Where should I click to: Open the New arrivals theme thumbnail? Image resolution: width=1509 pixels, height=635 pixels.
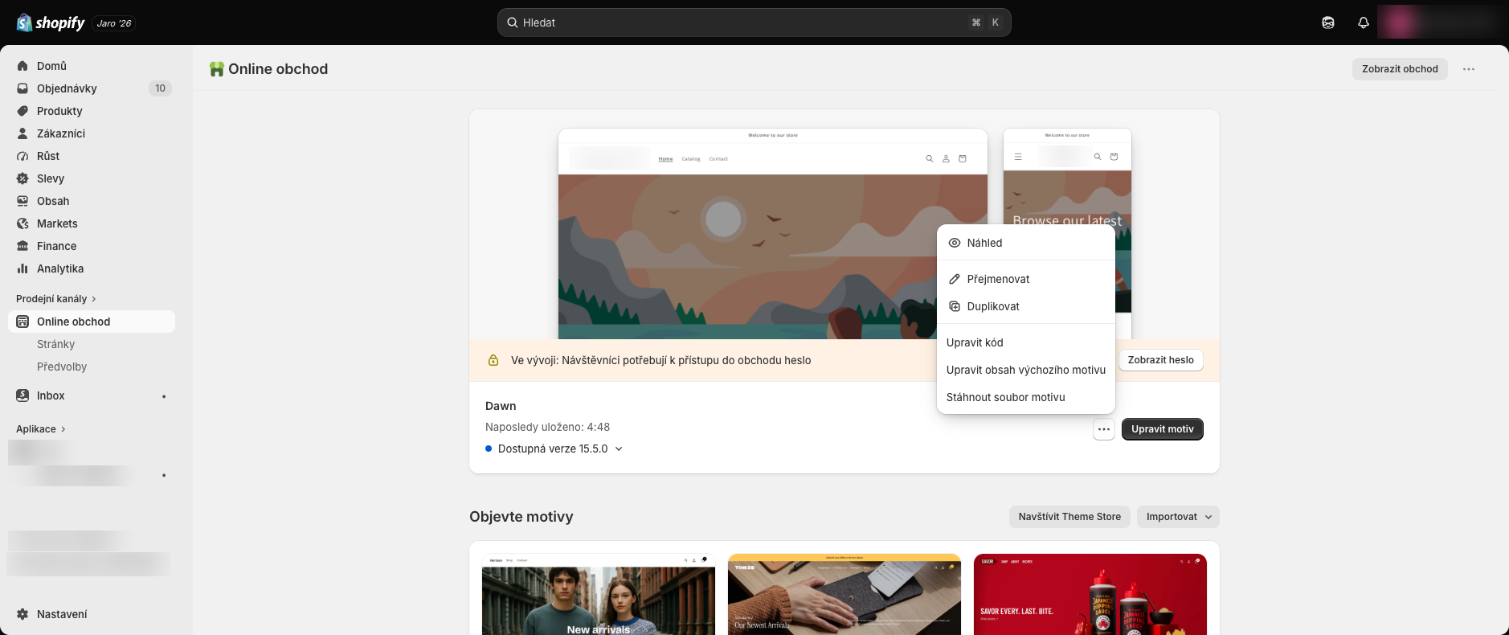[599, 595]
